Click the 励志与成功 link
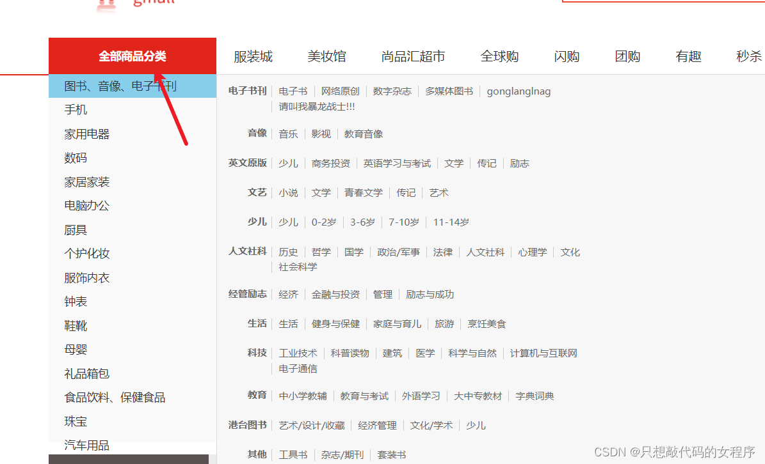Screen dimensions: 765x464 (x=430, y=295)
